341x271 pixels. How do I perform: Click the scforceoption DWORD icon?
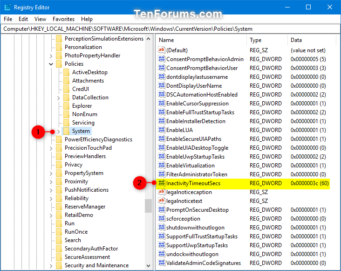click(x=161, y=219)
